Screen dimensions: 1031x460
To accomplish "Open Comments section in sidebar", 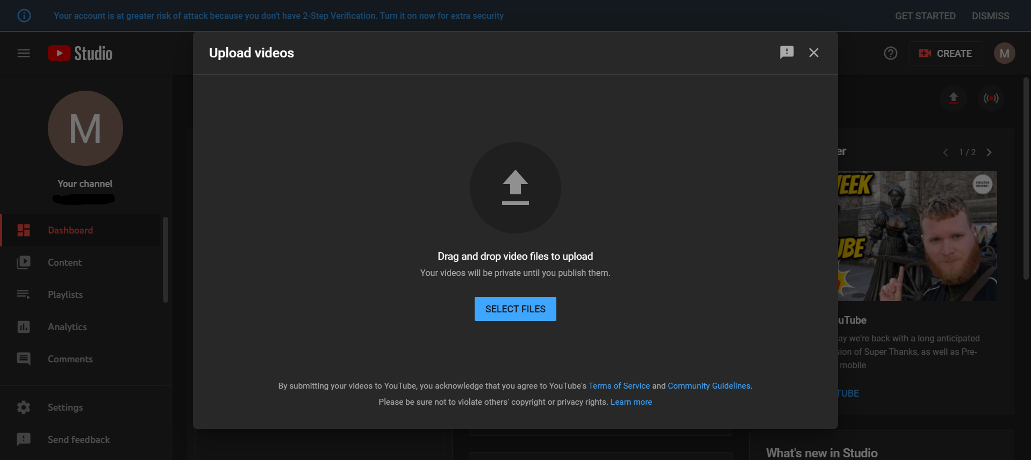I will click(x=81, y=359).
